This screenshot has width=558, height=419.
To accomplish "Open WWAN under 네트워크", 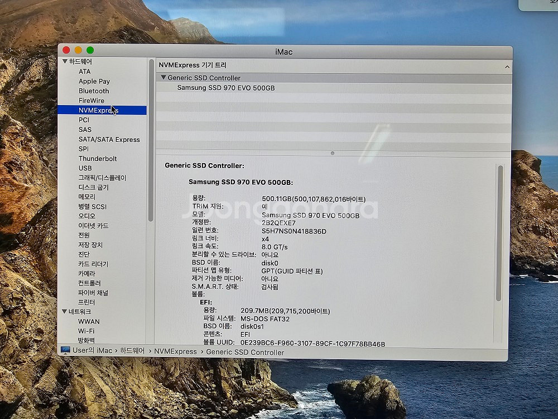I will pyautogui.click(x=89, y=321).
